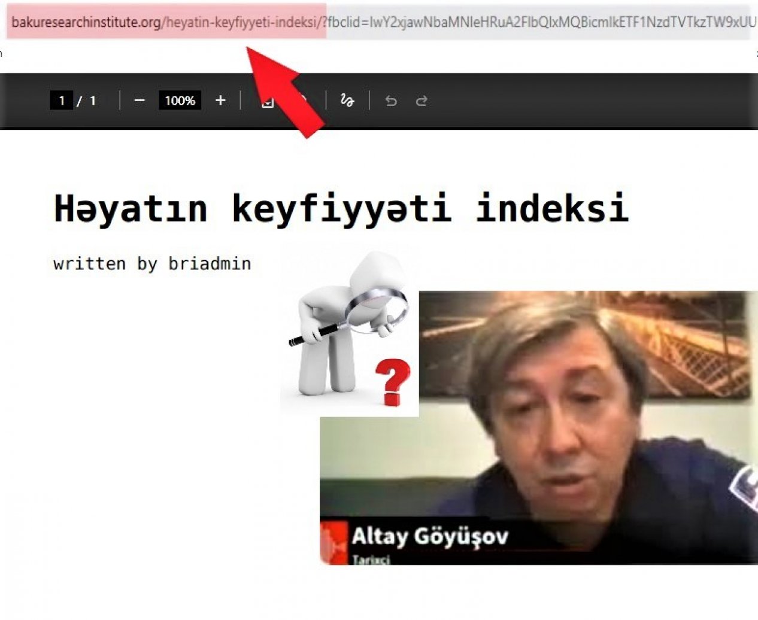Click the fbclid portion of the URL
Screen dimensions: 758x620
point(539,23)
